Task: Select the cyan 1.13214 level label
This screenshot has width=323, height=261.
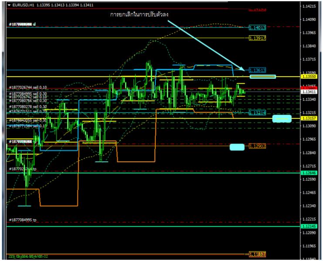Action: coord(257,113)
